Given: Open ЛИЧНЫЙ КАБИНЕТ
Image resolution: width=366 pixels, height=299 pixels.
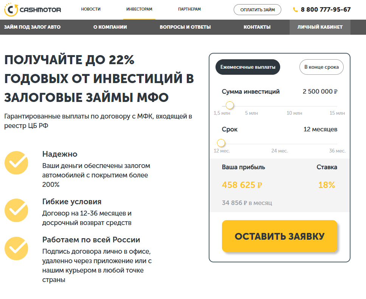Looking at the screenshot, I should 319,27.
